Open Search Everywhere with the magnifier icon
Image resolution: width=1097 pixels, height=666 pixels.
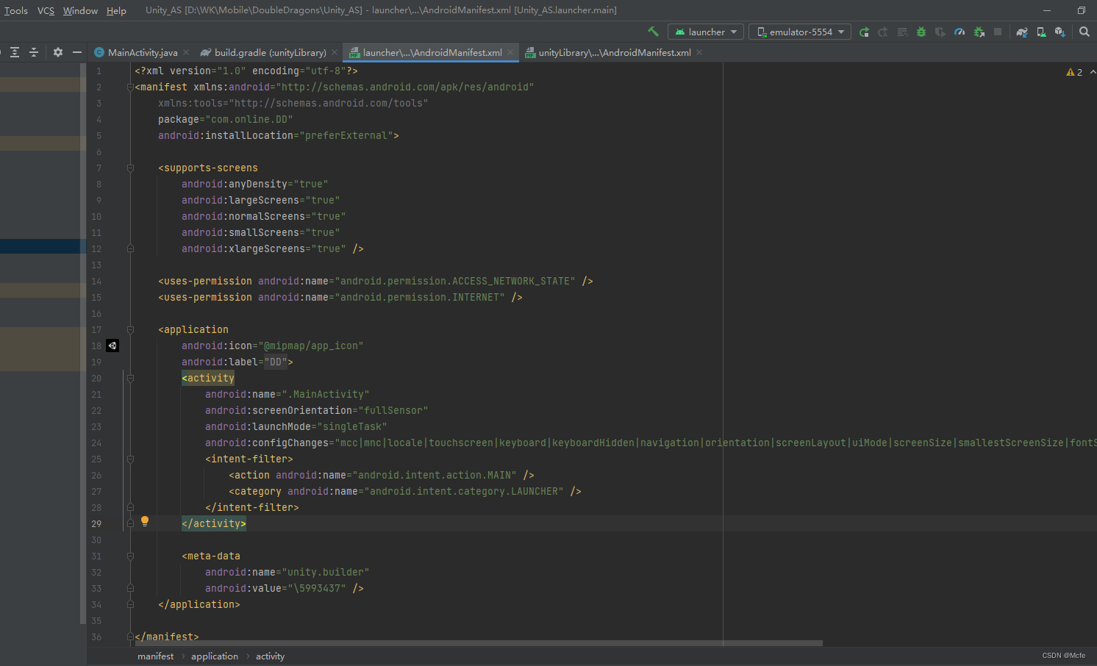click(1085, 32)
